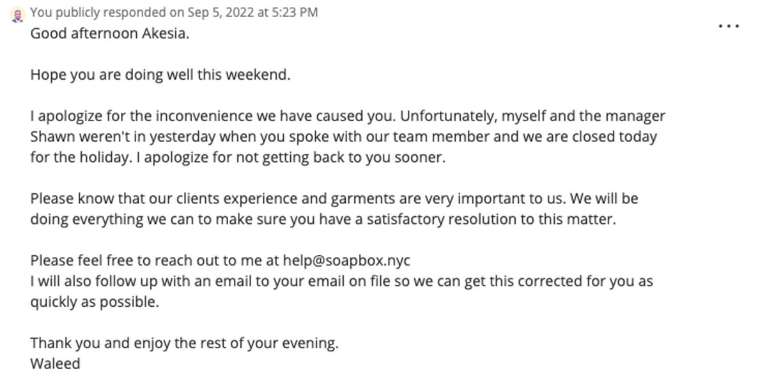This screenshot has width=767, height=382.
Task: Click the line starting 'I apologize for the inconvenience'
Action: click(348, 117)
